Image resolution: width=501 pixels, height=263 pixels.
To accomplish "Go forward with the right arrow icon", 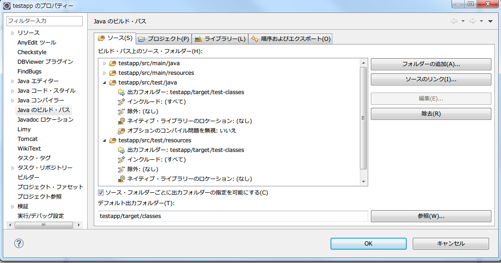I will click(x=472, y=21).
